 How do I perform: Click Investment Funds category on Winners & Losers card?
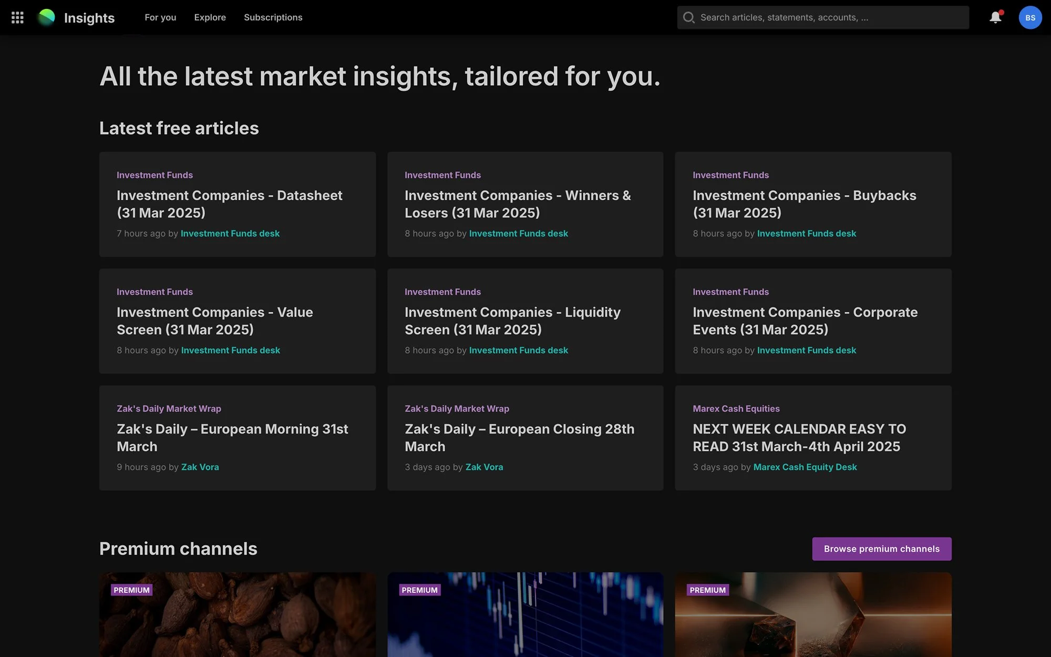click(442, 175)
